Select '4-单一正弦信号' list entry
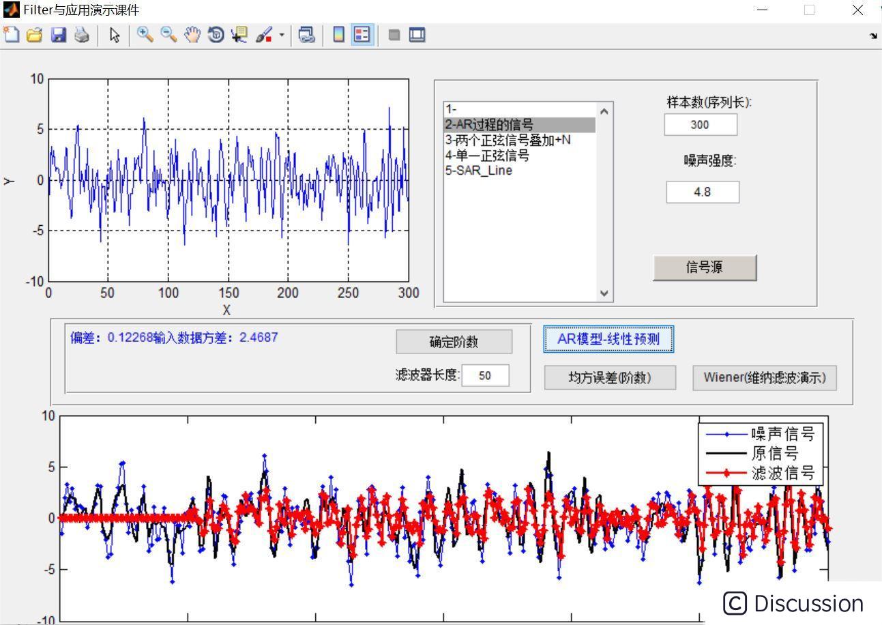Screen dimensions: 882x625 click(520, 155)
